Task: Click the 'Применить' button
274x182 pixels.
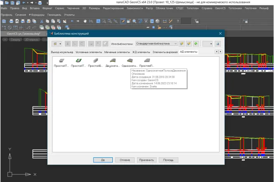Action: coord(147,160)
